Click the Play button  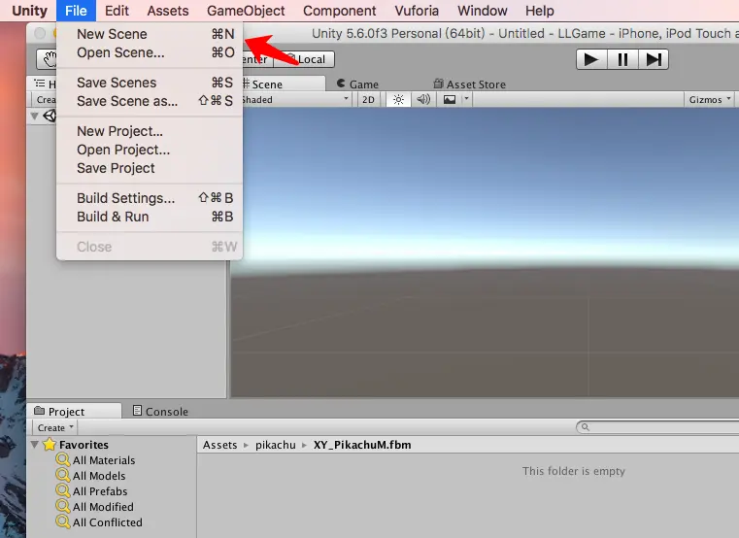[x=591, y=59]
